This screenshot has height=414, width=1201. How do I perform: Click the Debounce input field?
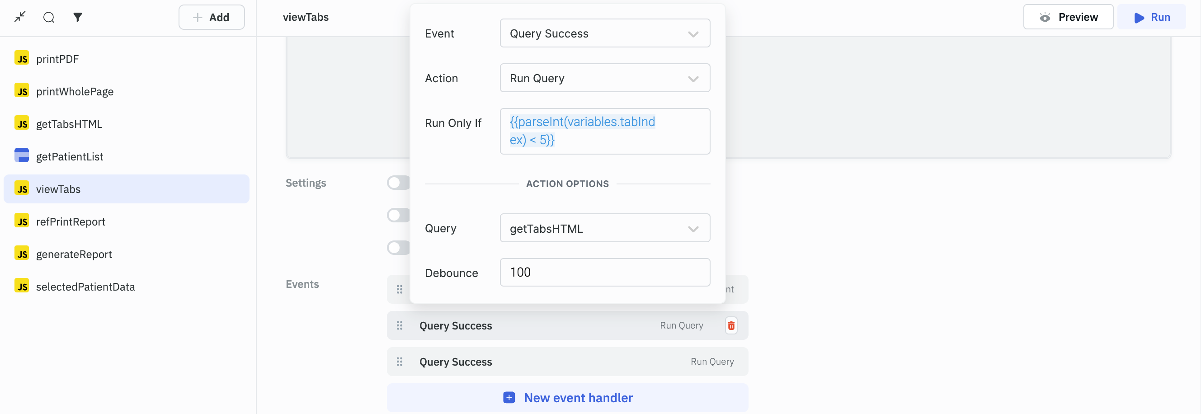(604, 272)
